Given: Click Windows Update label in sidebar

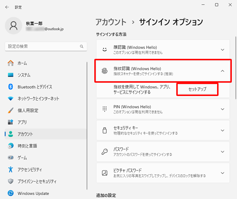Looking at the screenshot, I should [33, 193].
